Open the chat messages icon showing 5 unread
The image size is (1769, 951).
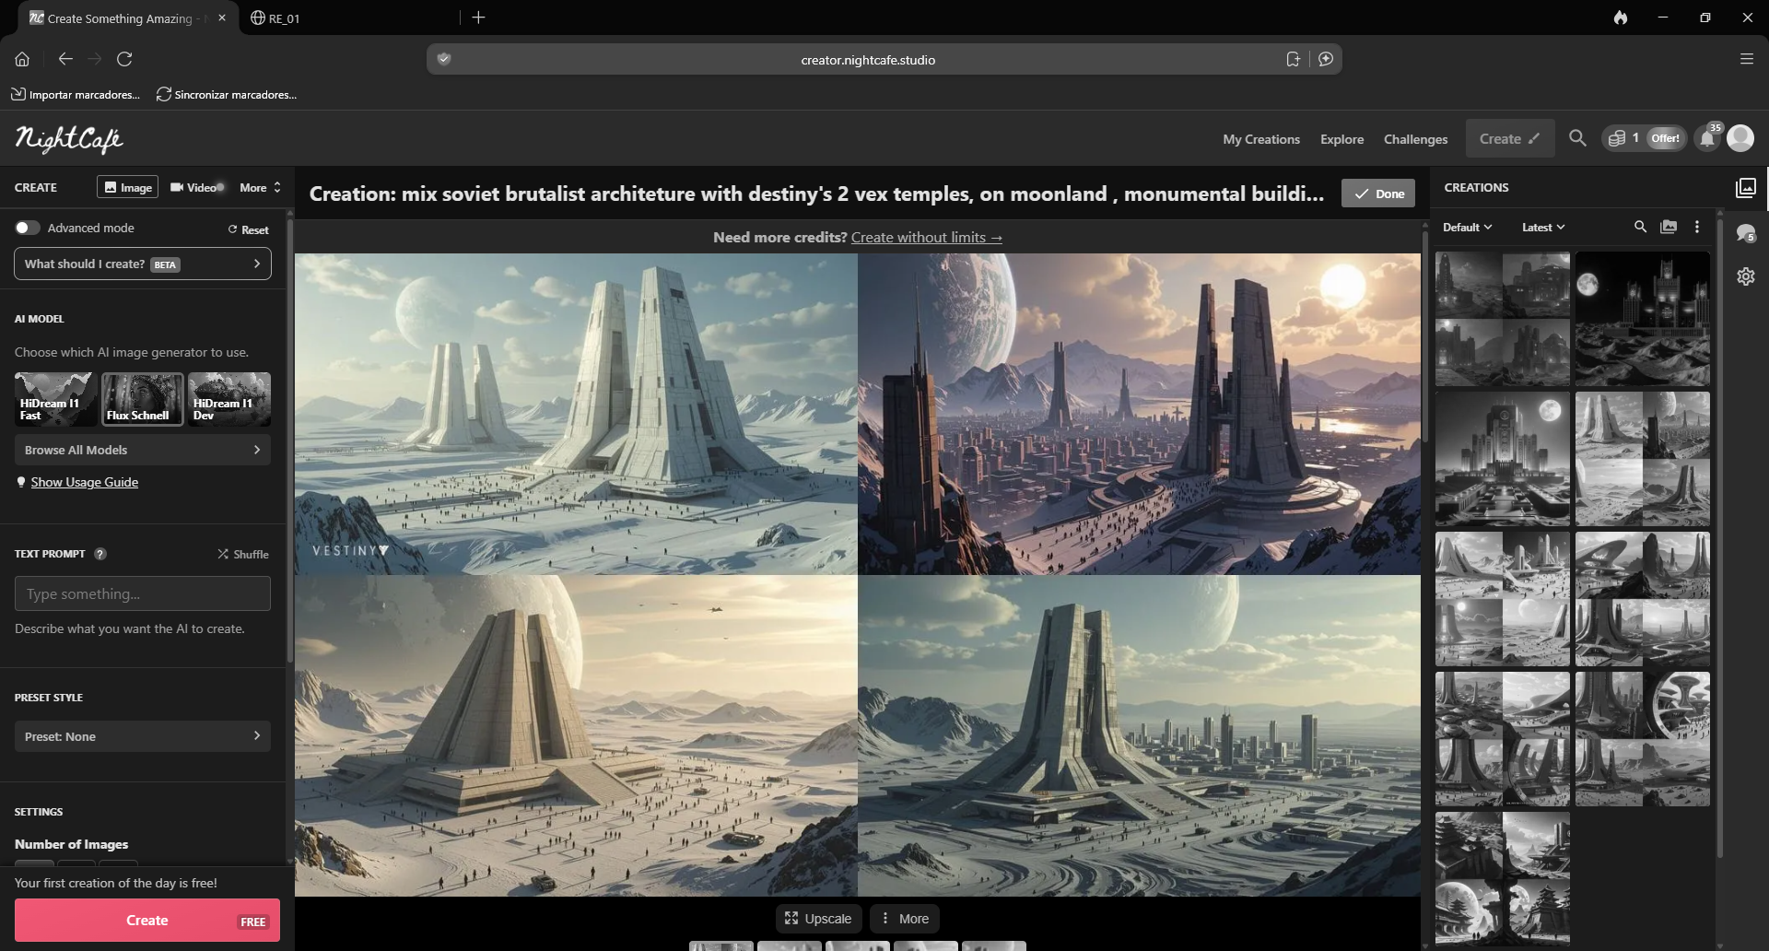coord(1745,233)
